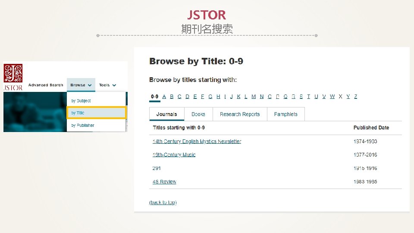
Task: Browse titles starting with O
Action: 270,96
